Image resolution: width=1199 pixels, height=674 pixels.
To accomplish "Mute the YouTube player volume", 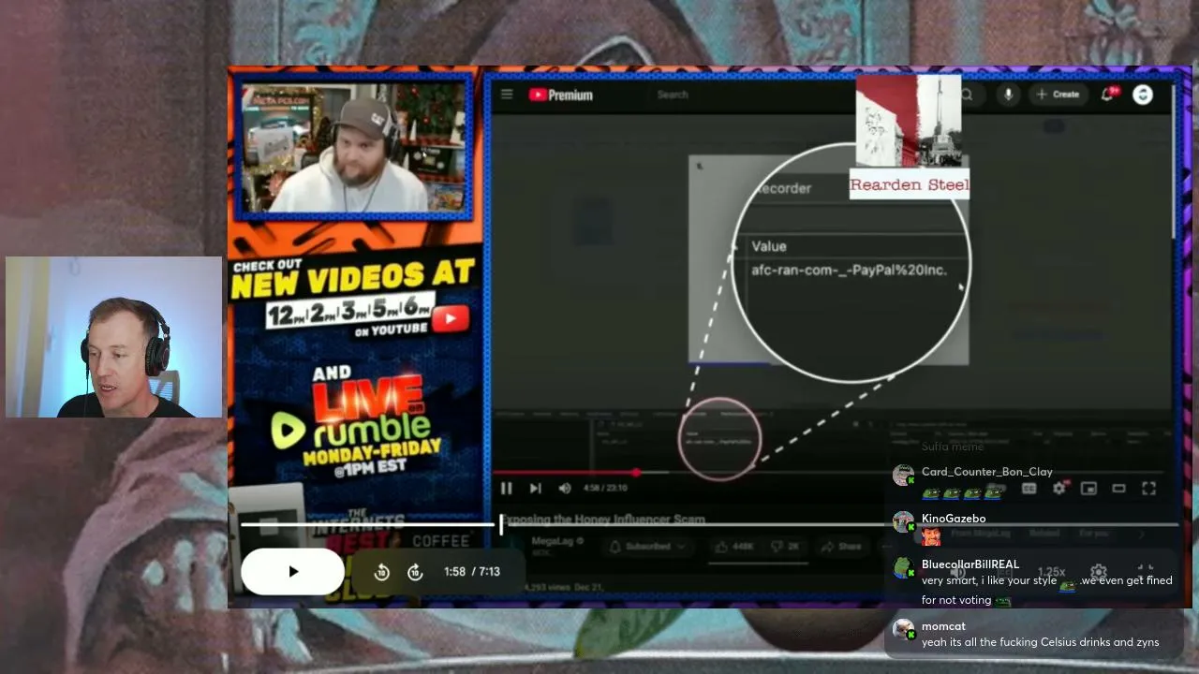I will tap(564, 488).
